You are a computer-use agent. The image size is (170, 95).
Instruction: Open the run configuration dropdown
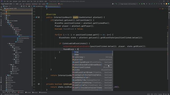[x=128, y=4]
